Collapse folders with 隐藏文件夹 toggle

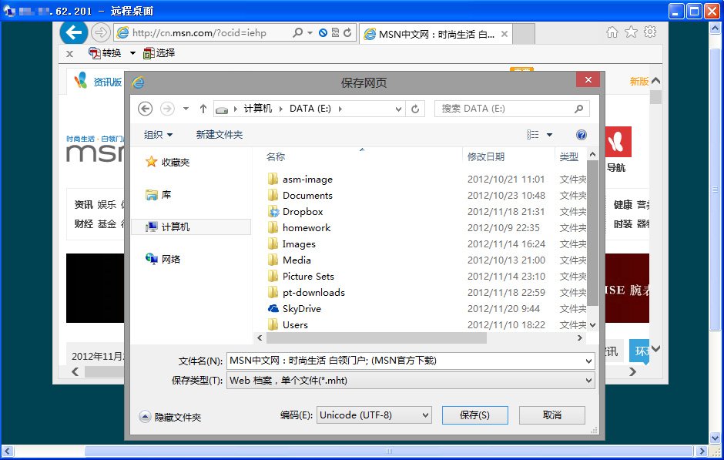pos(170,417)
